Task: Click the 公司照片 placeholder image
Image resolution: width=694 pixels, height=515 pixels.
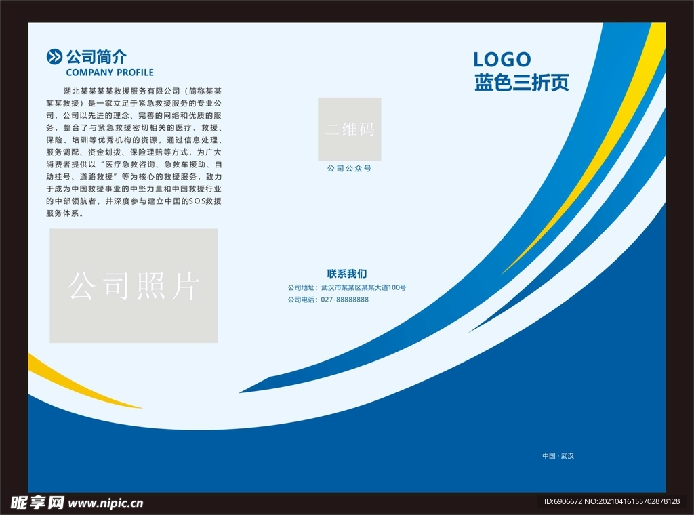Action: pyautogui.click(x=134, y=285)
